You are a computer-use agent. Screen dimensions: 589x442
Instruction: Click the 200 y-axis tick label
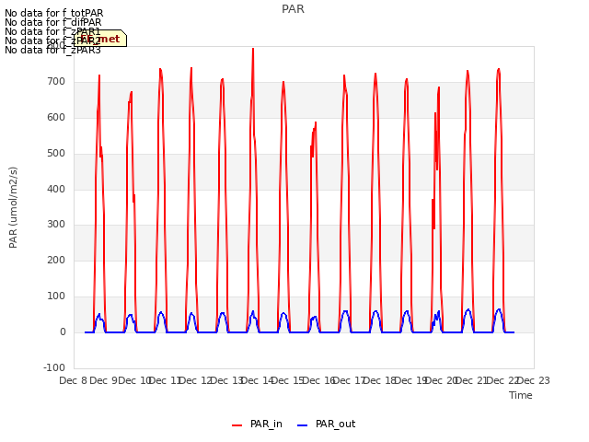coord(56,260)
